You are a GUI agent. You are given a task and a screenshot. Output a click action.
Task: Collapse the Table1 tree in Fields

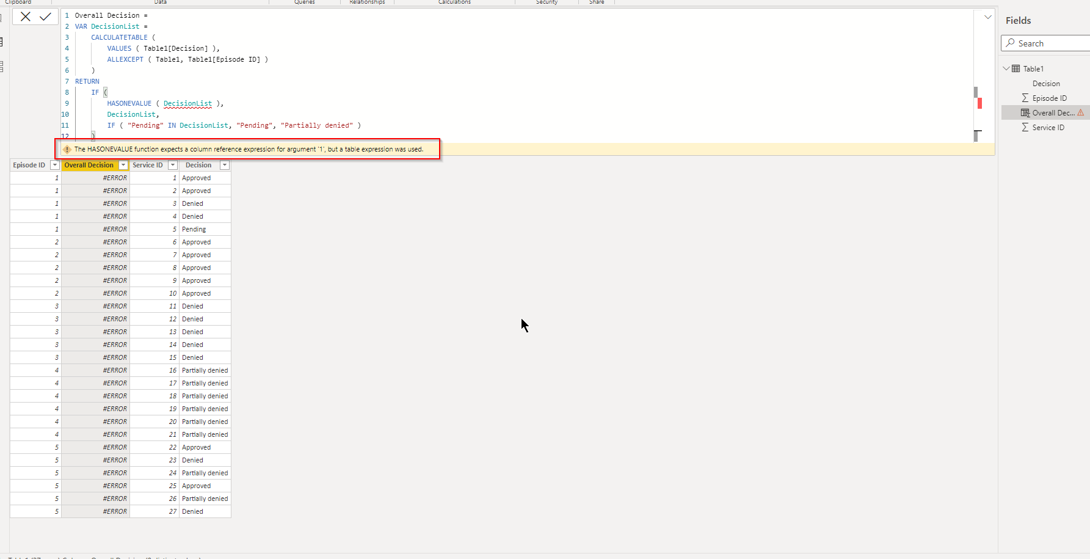pyautogui.click(x=1006, y=68)
